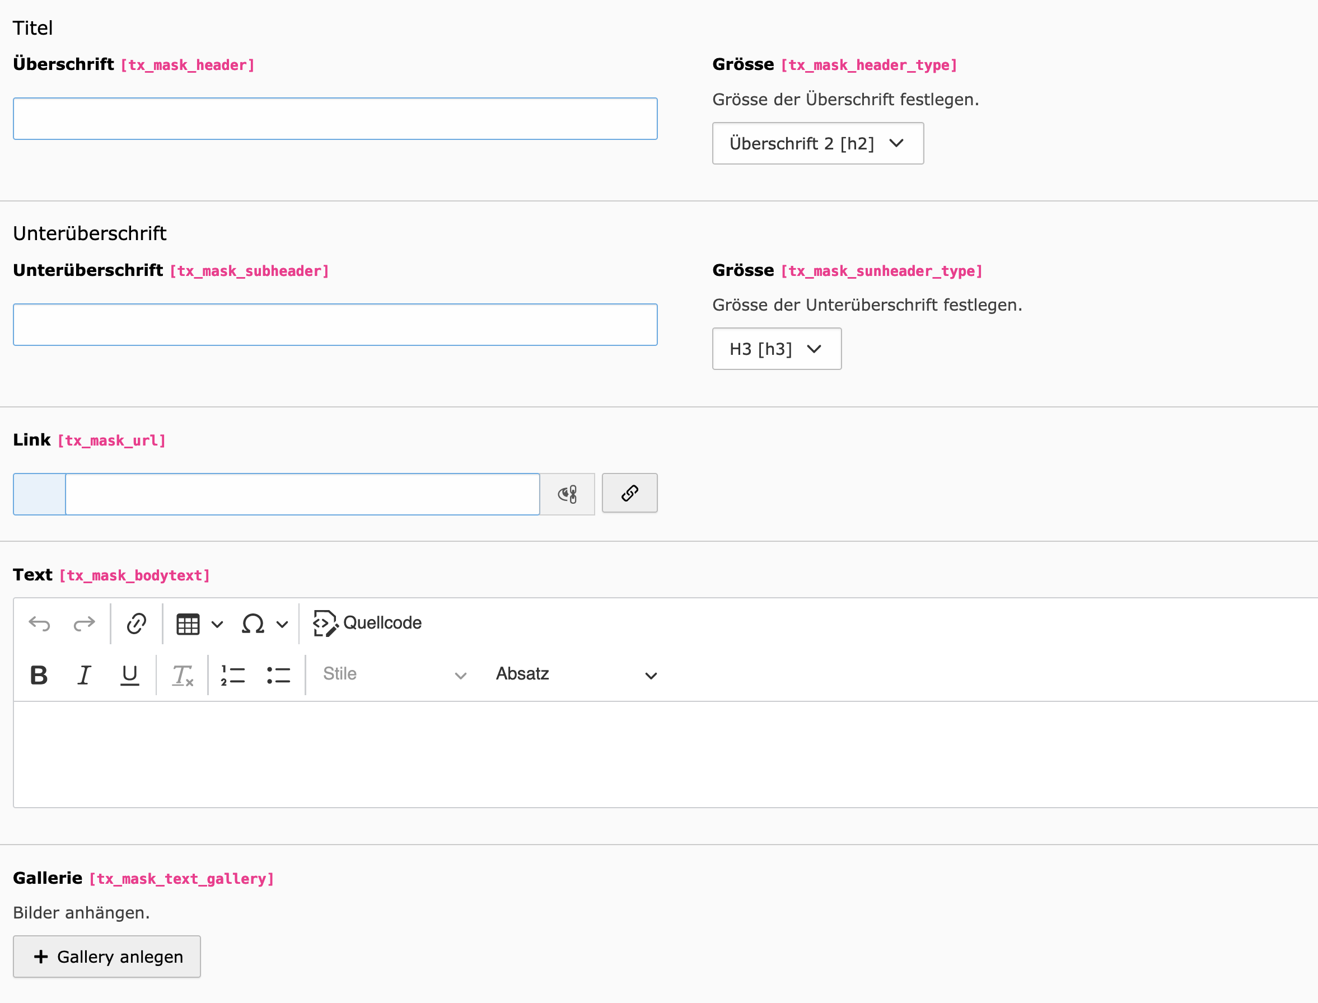
Task: Open the Überschrift 2 [h2] size dropdown
Action: [x=817, y=143]
